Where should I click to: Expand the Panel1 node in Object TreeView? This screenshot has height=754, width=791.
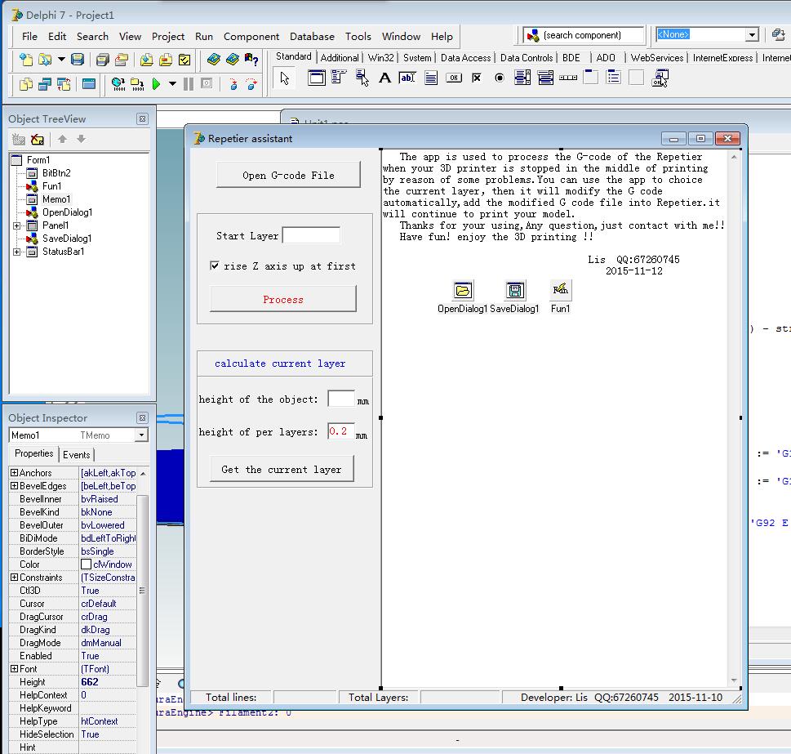17,225
